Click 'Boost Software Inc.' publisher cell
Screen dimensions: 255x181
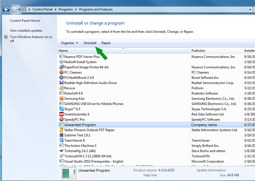pyautogui.click(x=205, y=78)
